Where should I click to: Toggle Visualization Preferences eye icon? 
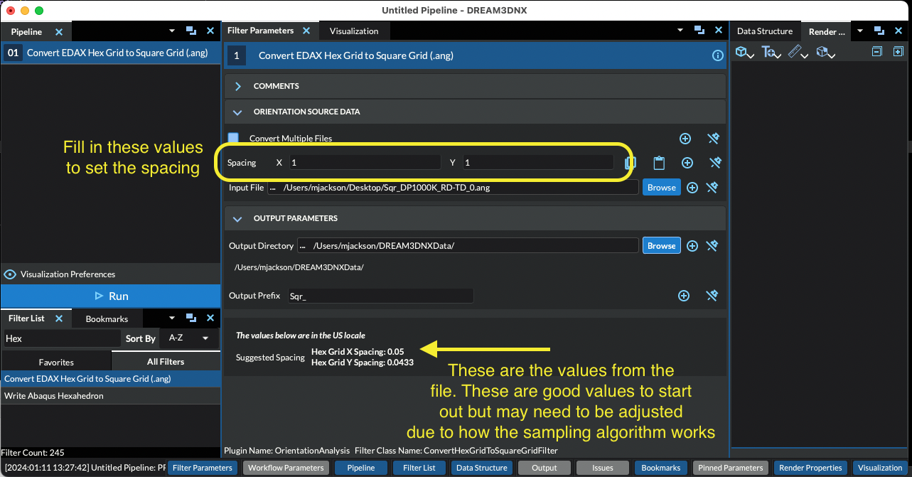tap(10, 274)
